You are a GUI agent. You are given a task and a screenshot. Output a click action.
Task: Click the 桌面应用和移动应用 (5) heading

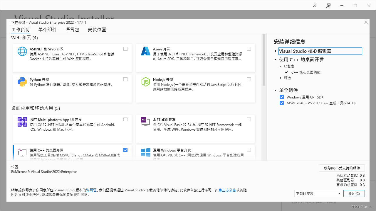point(36,108)
